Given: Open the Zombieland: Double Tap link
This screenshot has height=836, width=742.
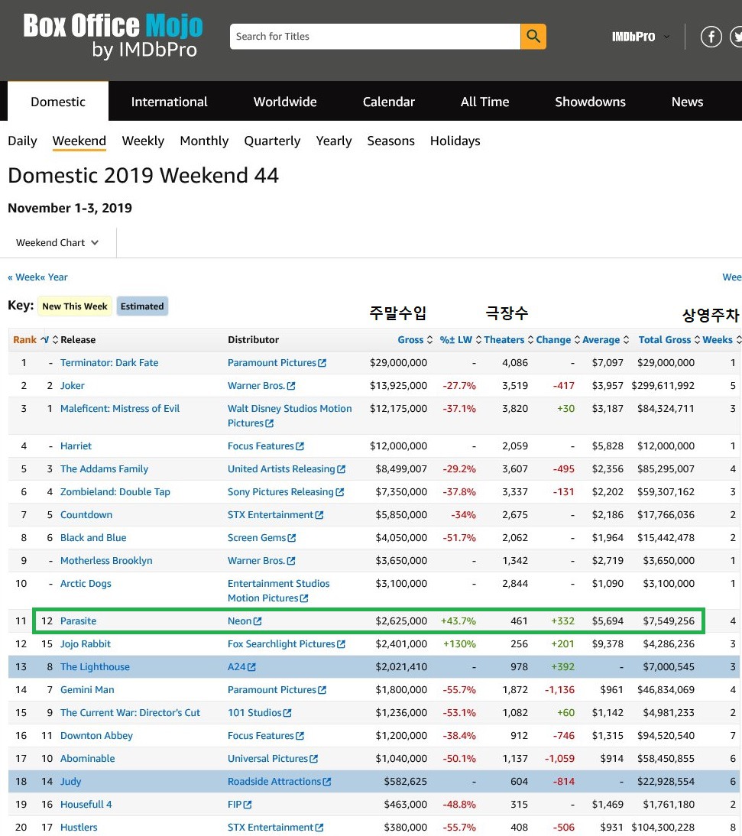Looking at the screenshot, I should (115, 492).
